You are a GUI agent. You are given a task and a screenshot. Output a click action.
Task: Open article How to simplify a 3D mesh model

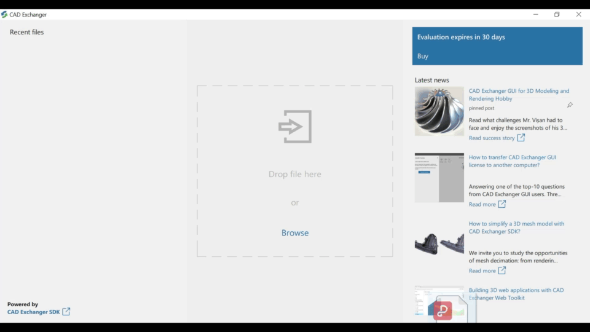(516, 227)
